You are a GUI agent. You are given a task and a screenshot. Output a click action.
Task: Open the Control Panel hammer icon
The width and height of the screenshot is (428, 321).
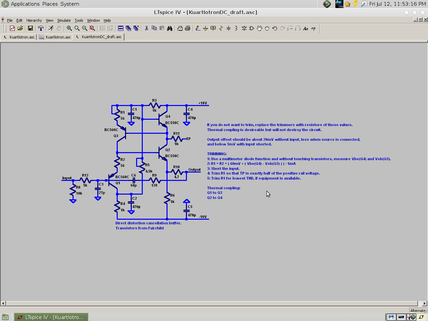41,28
